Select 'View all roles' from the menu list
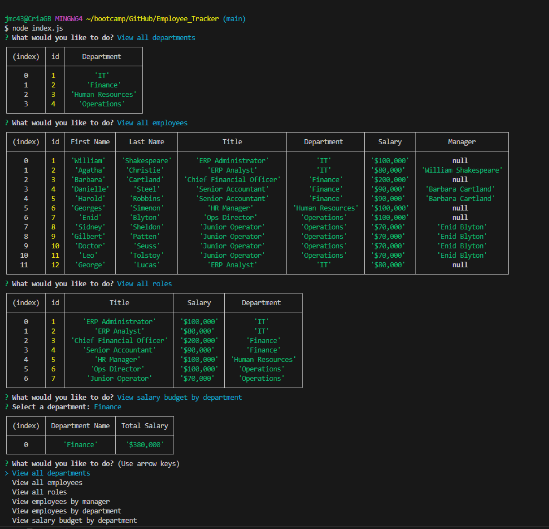This screenshot has height=529, width=549. pos(39,492)
